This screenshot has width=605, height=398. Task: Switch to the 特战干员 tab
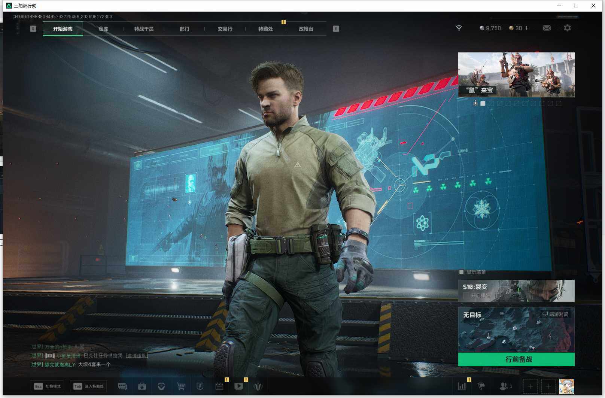[x=144, y=29]
